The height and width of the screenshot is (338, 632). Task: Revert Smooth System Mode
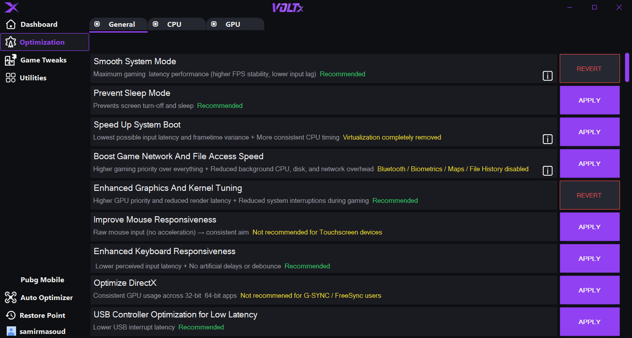(590, 69)
